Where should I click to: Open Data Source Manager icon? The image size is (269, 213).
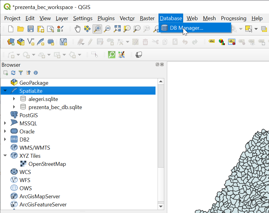pos(11,42)
